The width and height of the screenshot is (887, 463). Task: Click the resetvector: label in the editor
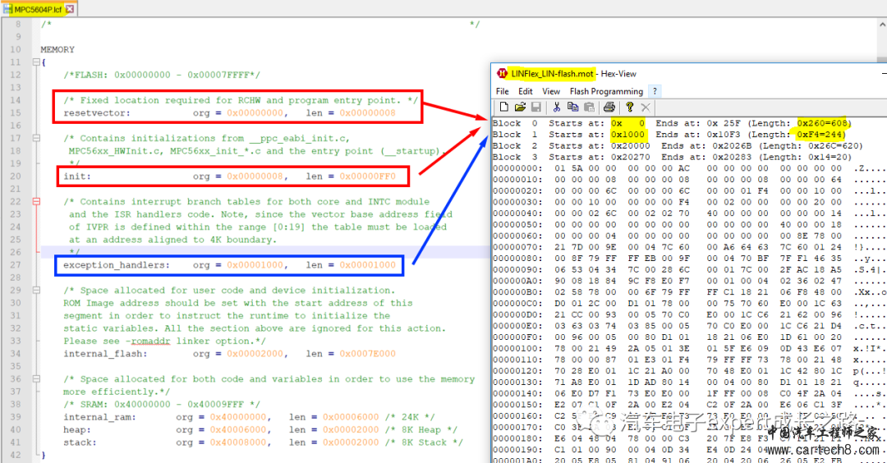point(97,113)
